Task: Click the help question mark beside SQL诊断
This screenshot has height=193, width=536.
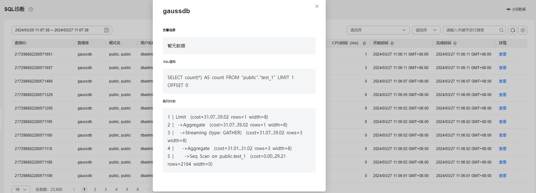Action: pyautogui.click(x=31, y=9)
